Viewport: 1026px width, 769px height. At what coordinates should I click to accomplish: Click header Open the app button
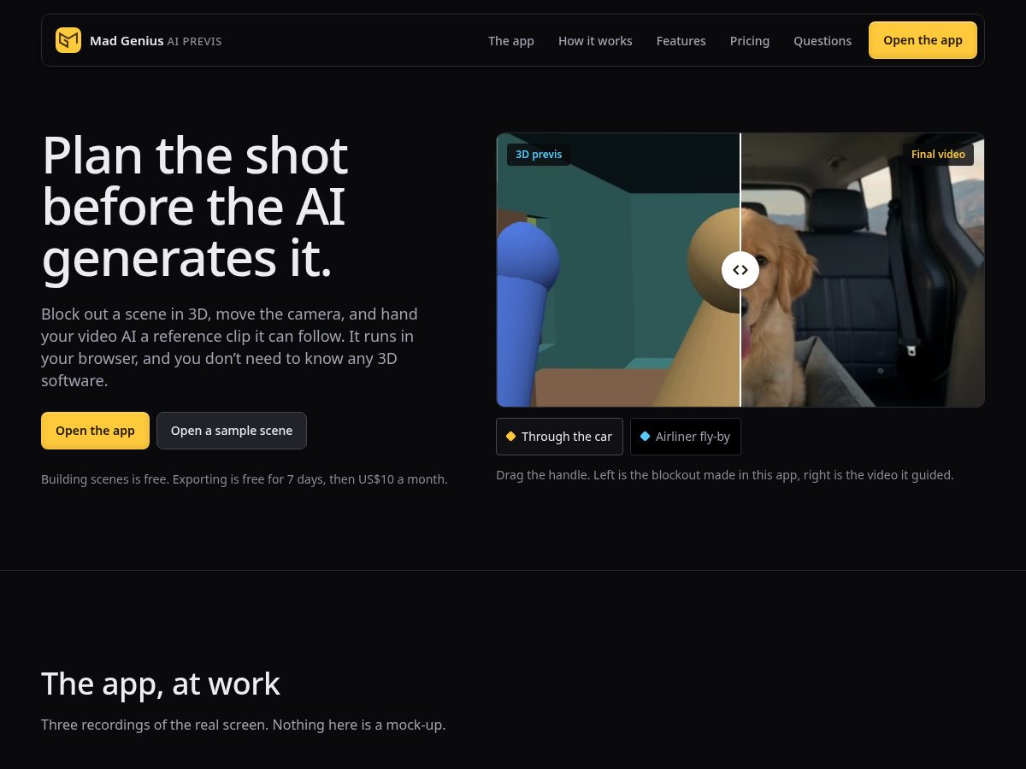[x=923, y=40]
